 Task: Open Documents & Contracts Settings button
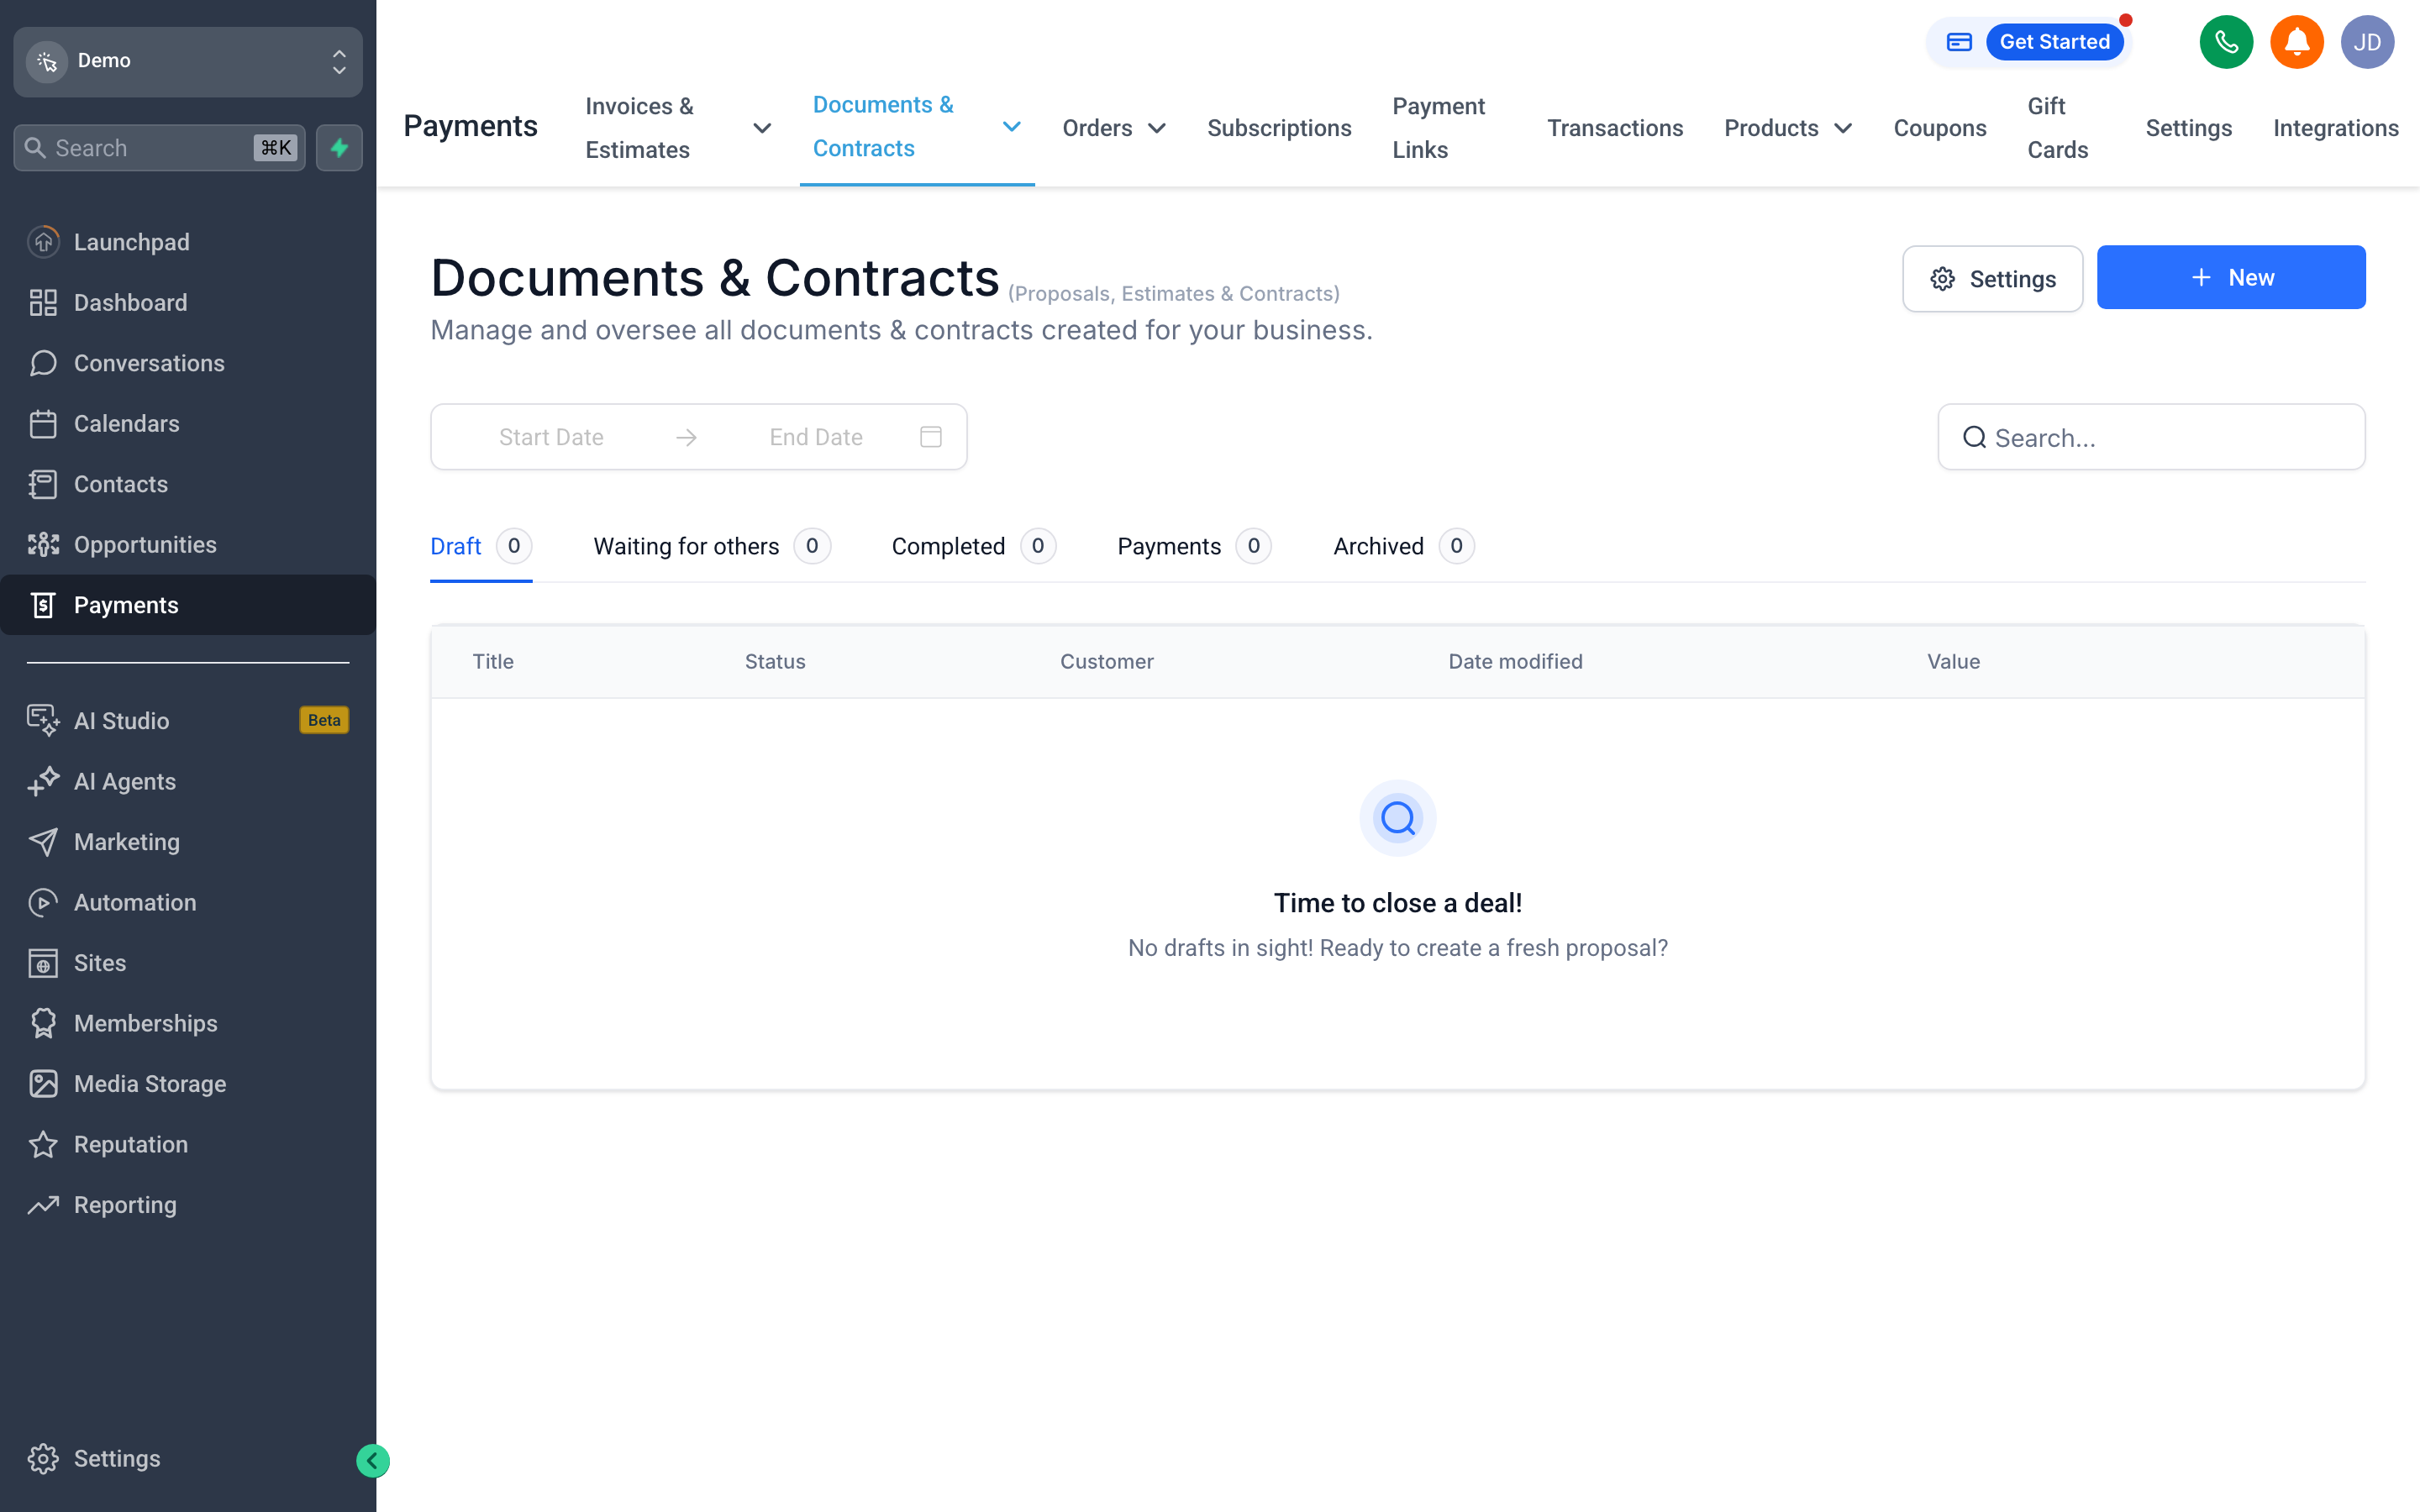[1992, 279]
